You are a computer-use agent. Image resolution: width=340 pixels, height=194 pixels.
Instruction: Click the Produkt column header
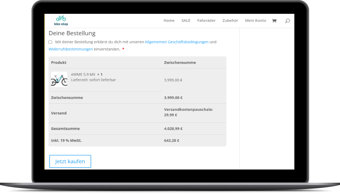(x=59, y=62)
